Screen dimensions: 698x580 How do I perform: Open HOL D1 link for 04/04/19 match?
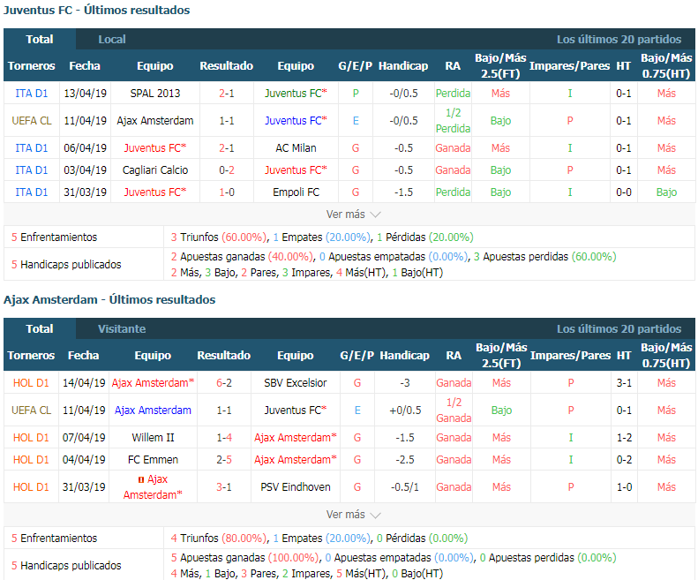(31, 460)
